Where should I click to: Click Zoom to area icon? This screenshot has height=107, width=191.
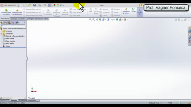[93, 20]
